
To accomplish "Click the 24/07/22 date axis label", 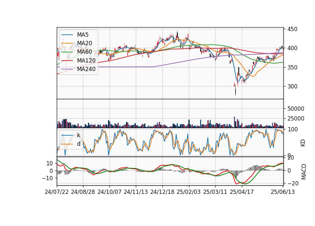I will tap(57, 192).
